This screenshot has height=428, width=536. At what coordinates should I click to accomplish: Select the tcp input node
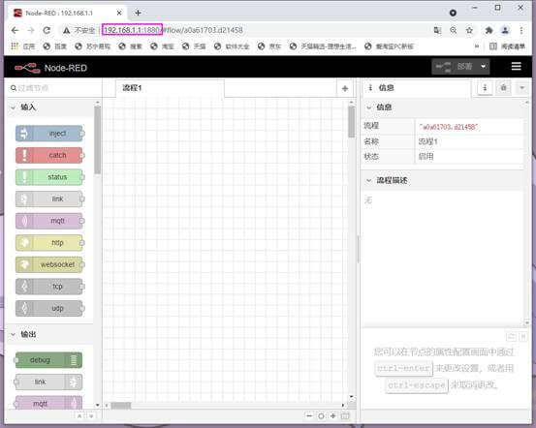point(49,287)
